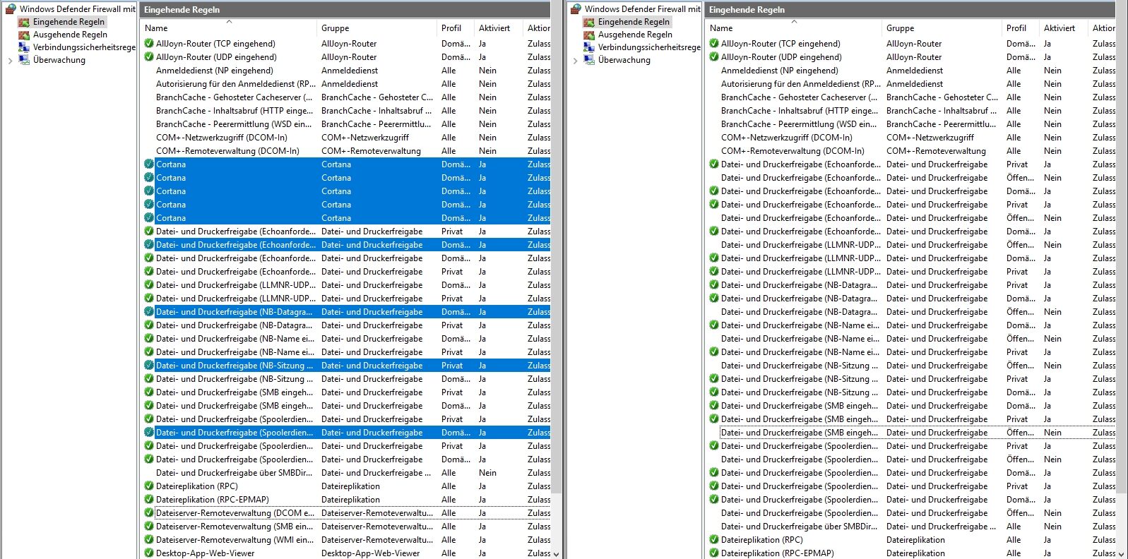Viewport: 1128px width, 559px height.
Task: Expand Überwachung node in left window
Action: pyautogui.click(x=10, y=61)
